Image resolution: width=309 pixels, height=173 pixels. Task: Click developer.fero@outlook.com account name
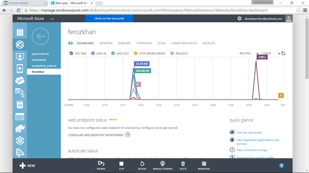click(263, 19)
